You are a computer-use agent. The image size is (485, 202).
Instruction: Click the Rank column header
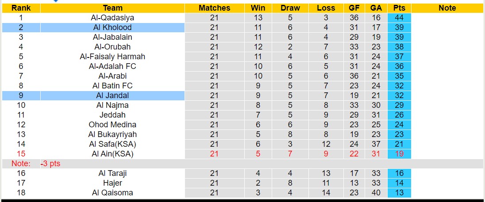click(21, 8)
